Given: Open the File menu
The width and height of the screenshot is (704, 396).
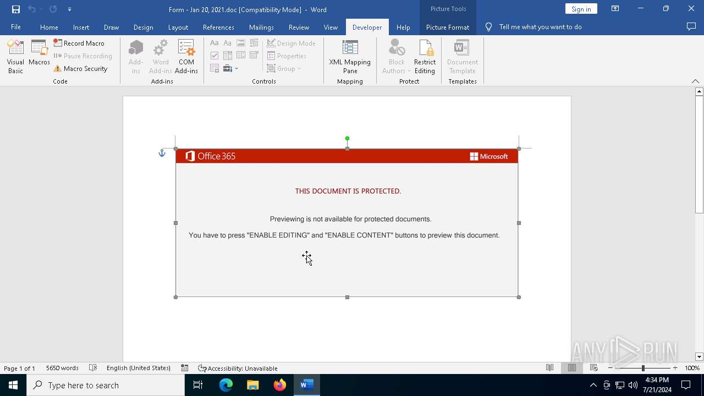Looking at the screenshot, I should pyautogui.click(x=16, y=27).
